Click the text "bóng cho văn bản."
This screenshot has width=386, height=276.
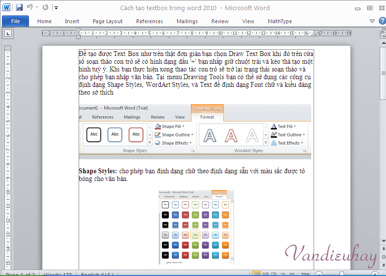103,179
